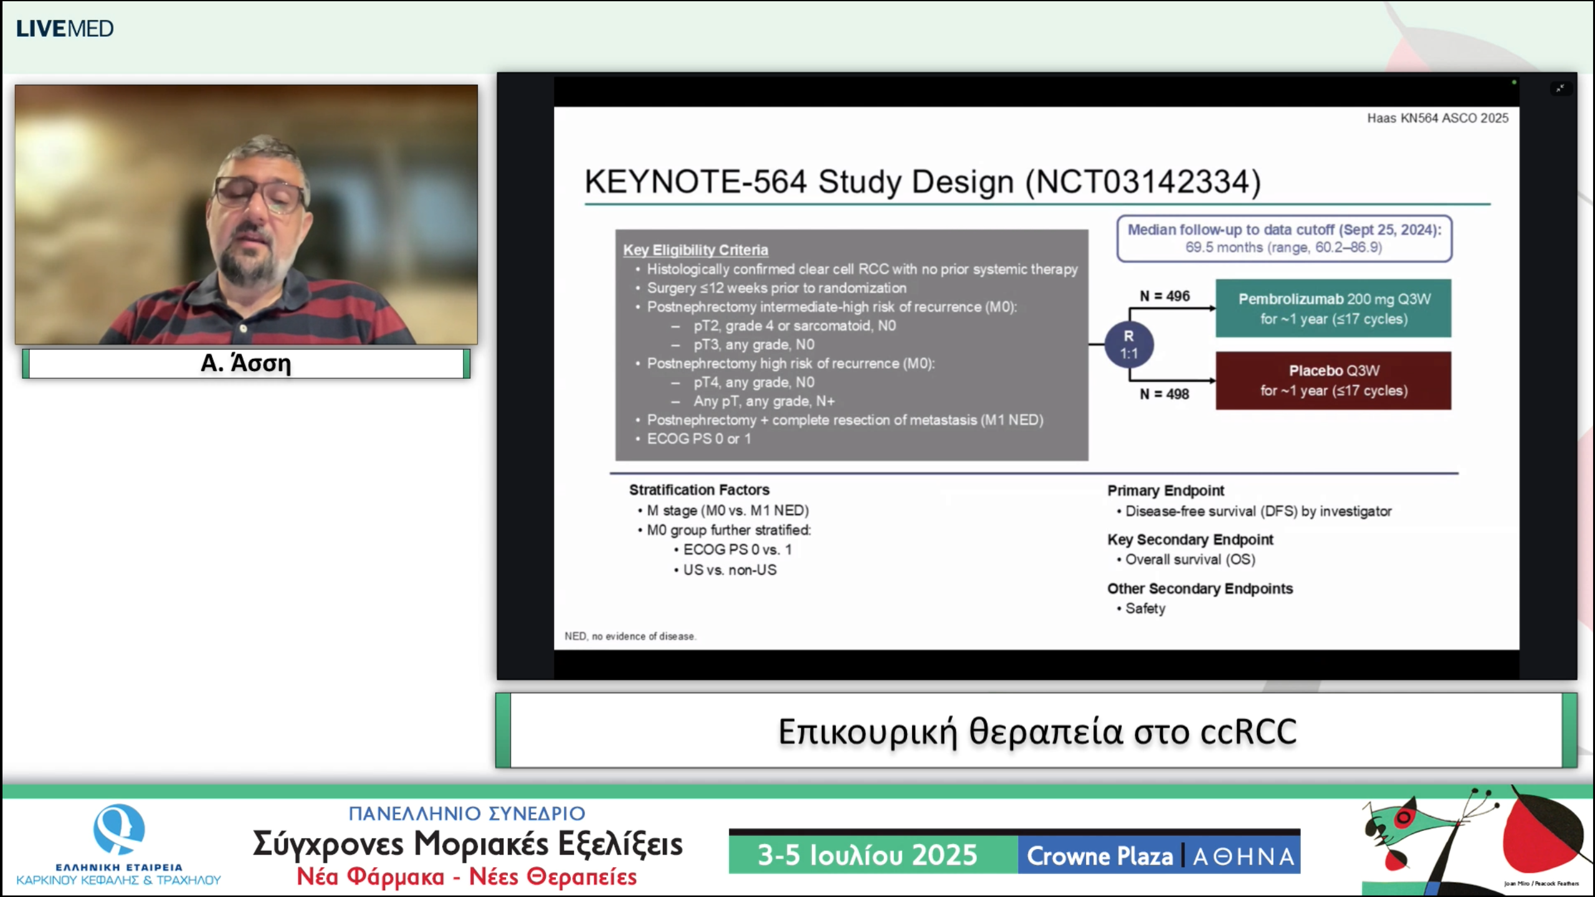Click the Crowne Plaza ΑΘΗΝΑ banner
Image resolution: width=1595 pixels, height=897 pixels.
coord(1159,855)
